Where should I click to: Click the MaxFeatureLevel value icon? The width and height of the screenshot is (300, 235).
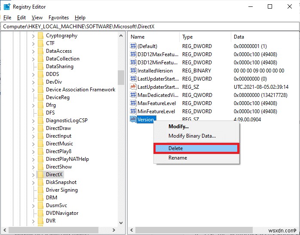(133, 103)
